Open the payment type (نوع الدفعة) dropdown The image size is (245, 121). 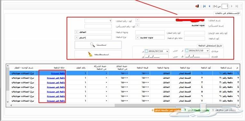[77, 38]
